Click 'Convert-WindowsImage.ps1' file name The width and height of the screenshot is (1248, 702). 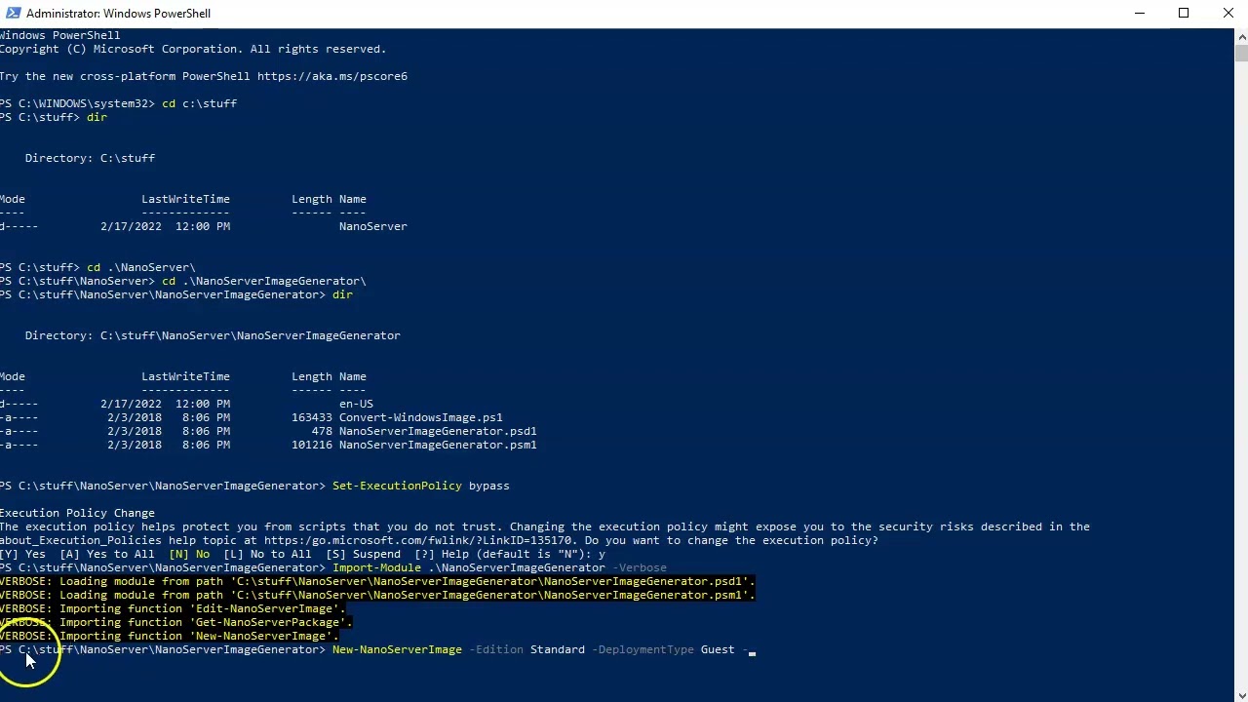[x=421, y=417]
